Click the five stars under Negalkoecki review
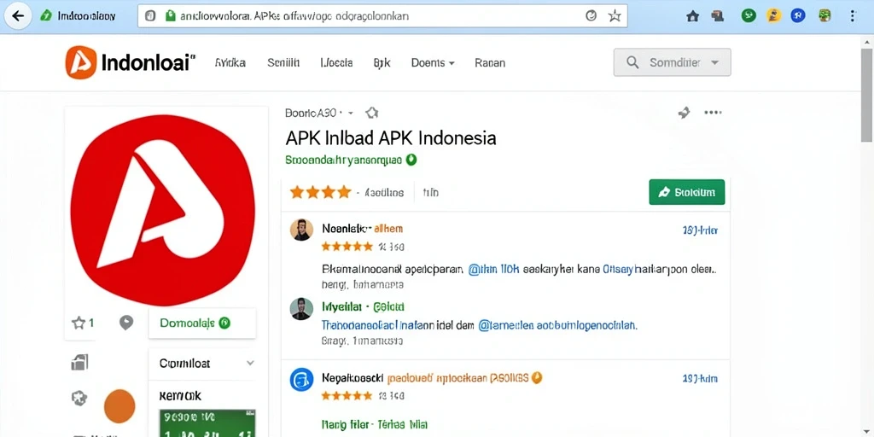The image size is (874, 437). (347, 395)
